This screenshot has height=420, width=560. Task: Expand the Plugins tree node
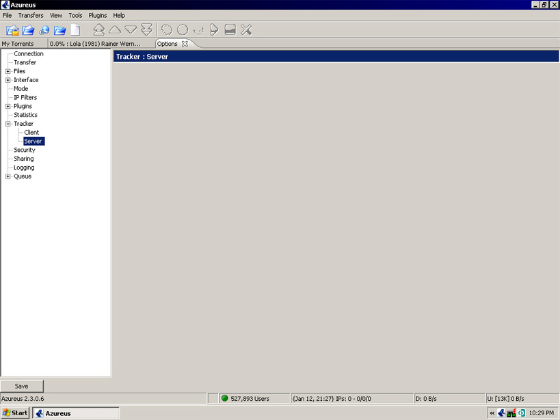pos(8,106)
